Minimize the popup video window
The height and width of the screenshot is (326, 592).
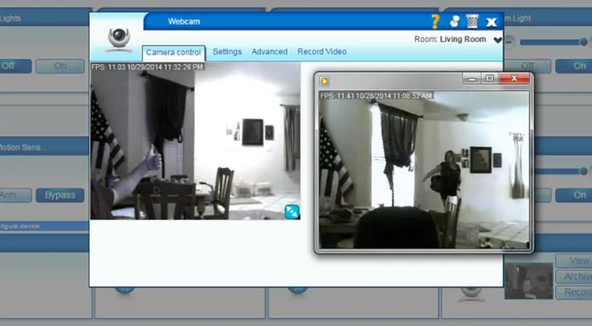(472, 79)
